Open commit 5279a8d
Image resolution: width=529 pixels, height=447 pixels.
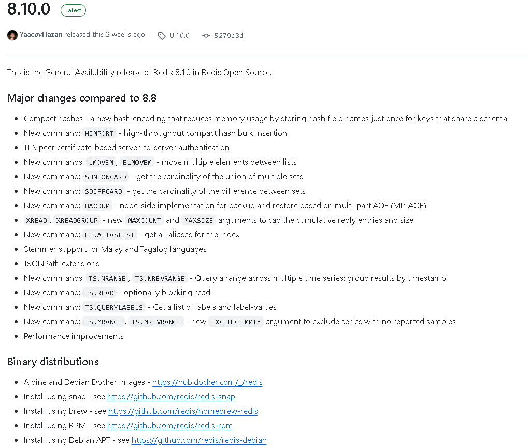pyautogui.click(x=228, y=35)
